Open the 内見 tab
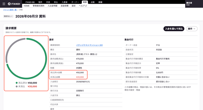Screen dimensions: 203x110 (48, 2)
